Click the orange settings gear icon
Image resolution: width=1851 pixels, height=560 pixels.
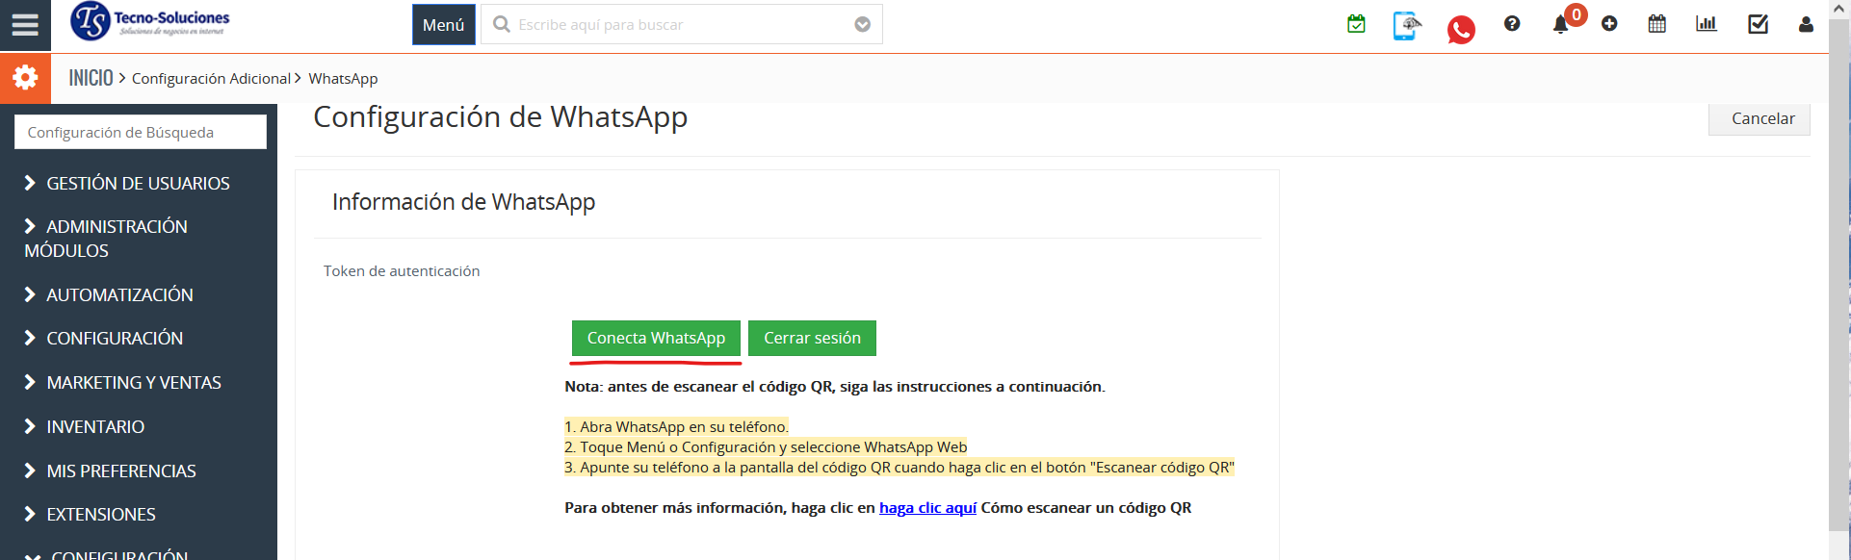(25, 78)
